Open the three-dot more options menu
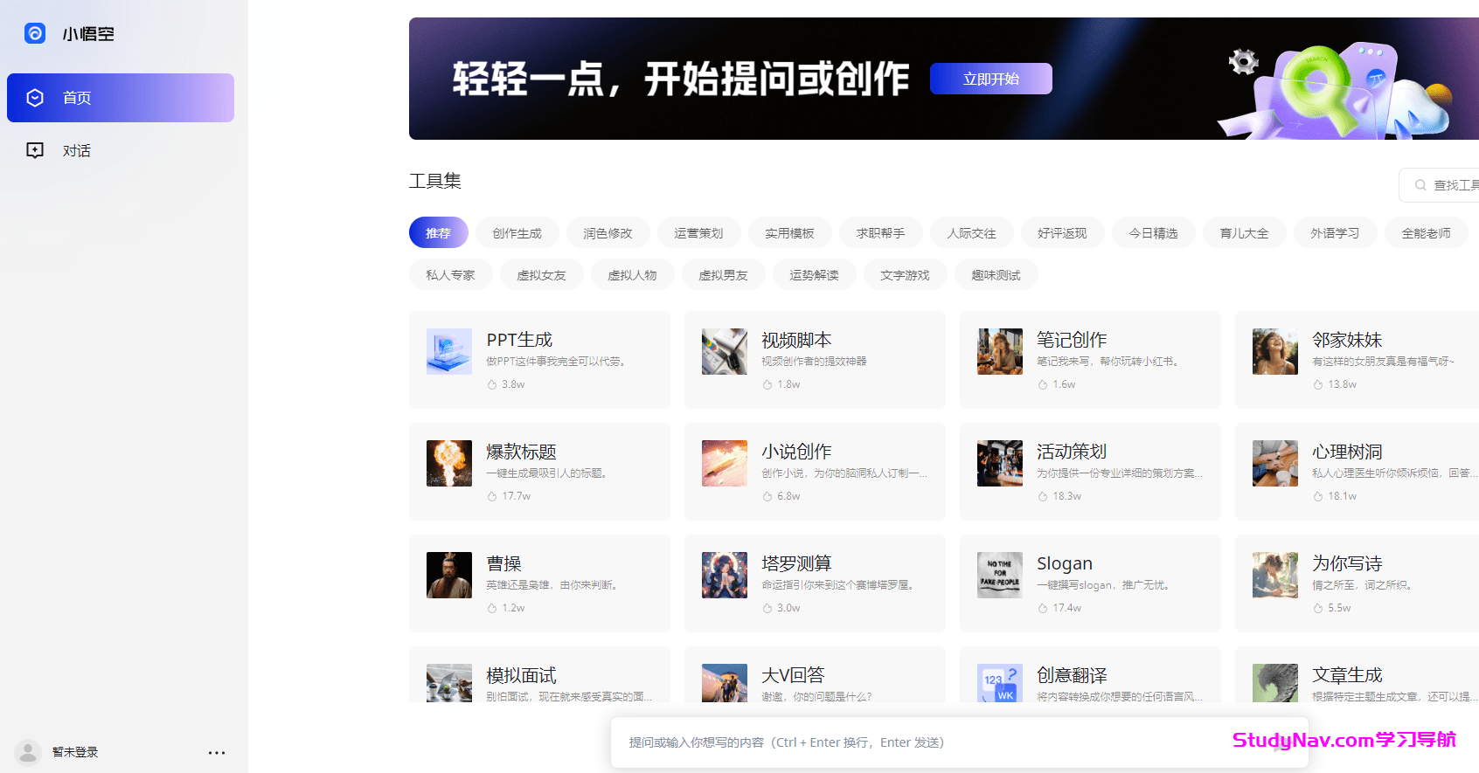Viewport: 1479px width, 773px height. click(x=217, y=752)
